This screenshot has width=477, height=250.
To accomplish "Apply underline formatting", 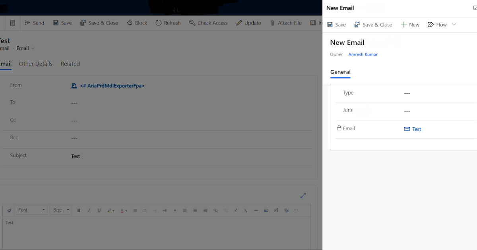I will [99, 210].
